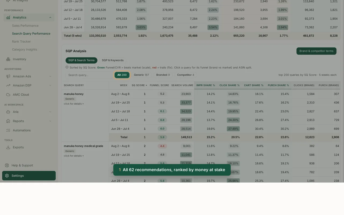Click funnel score 6.8 badge
This screenshot has width=344, height=215.
coord(162,120)
